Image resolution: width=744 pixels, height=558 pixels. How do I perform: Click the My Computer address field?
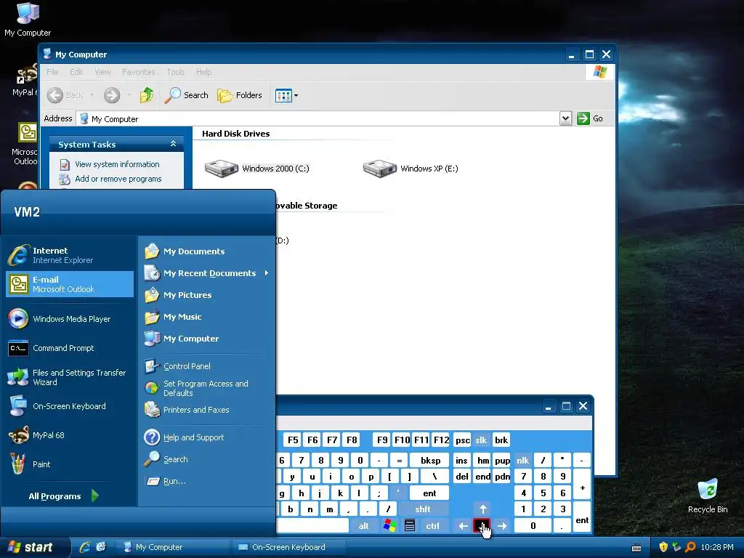point(318,118)
